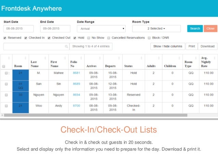Screen dimensions: 218x164
Task: Click departure date 12-08-2015 cell
Action: pyautogui.click(x=113, y=86)
